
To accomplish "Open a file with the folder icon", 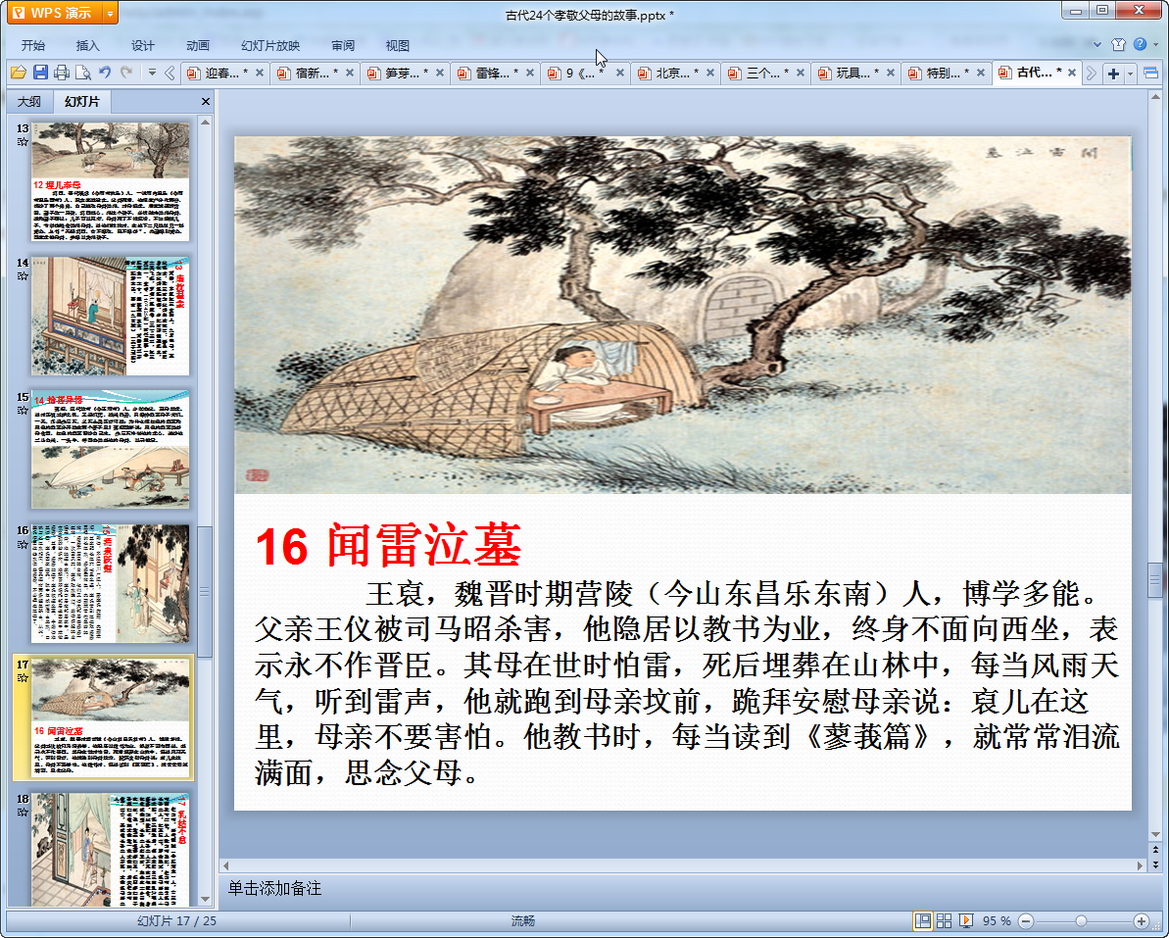I will 19,73.
